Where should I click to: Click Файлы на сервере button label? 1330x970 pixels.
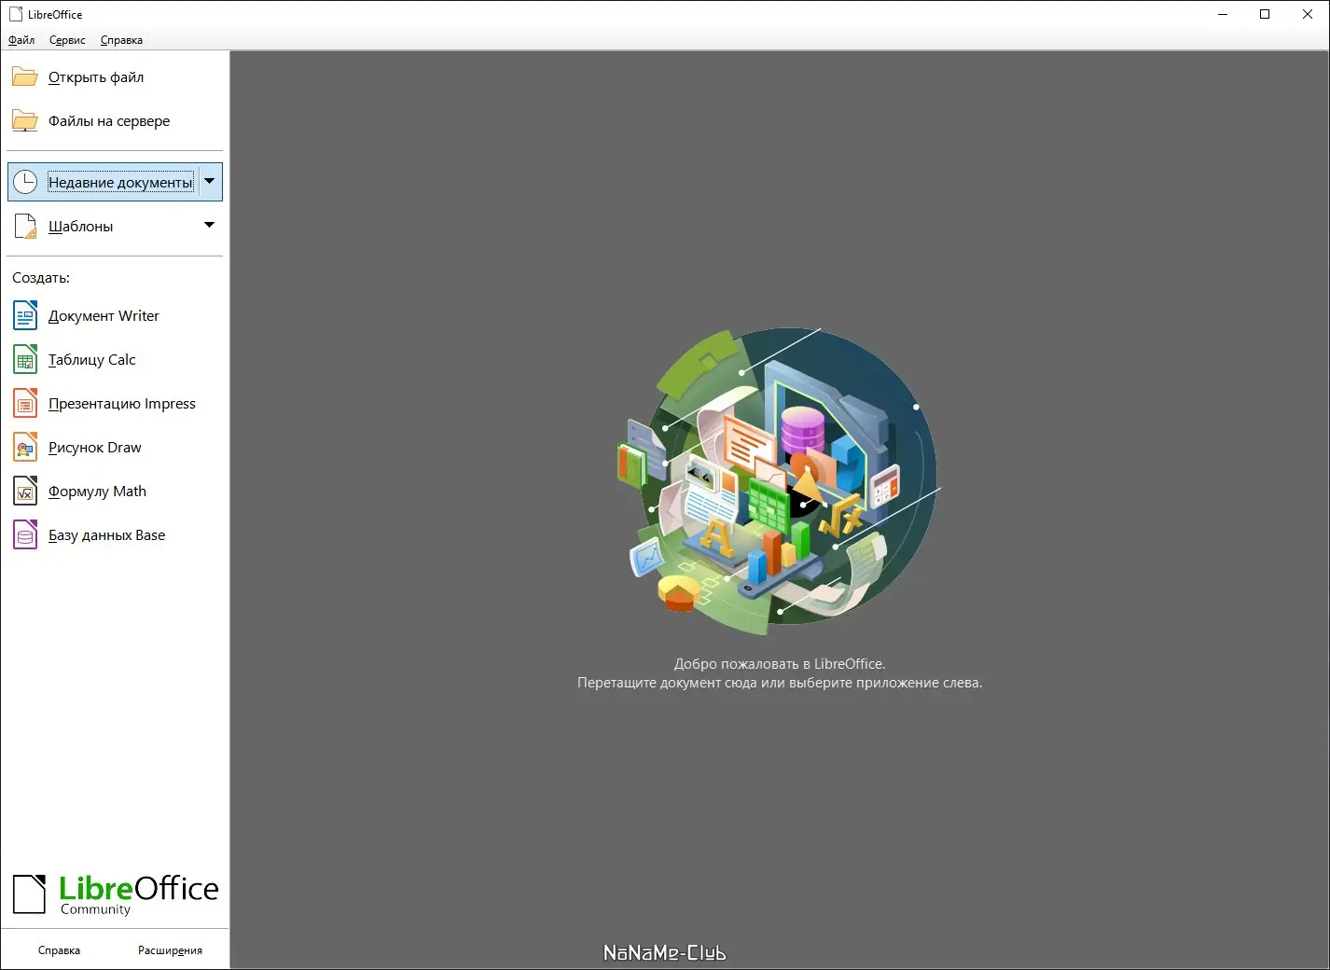coord(109,121)
